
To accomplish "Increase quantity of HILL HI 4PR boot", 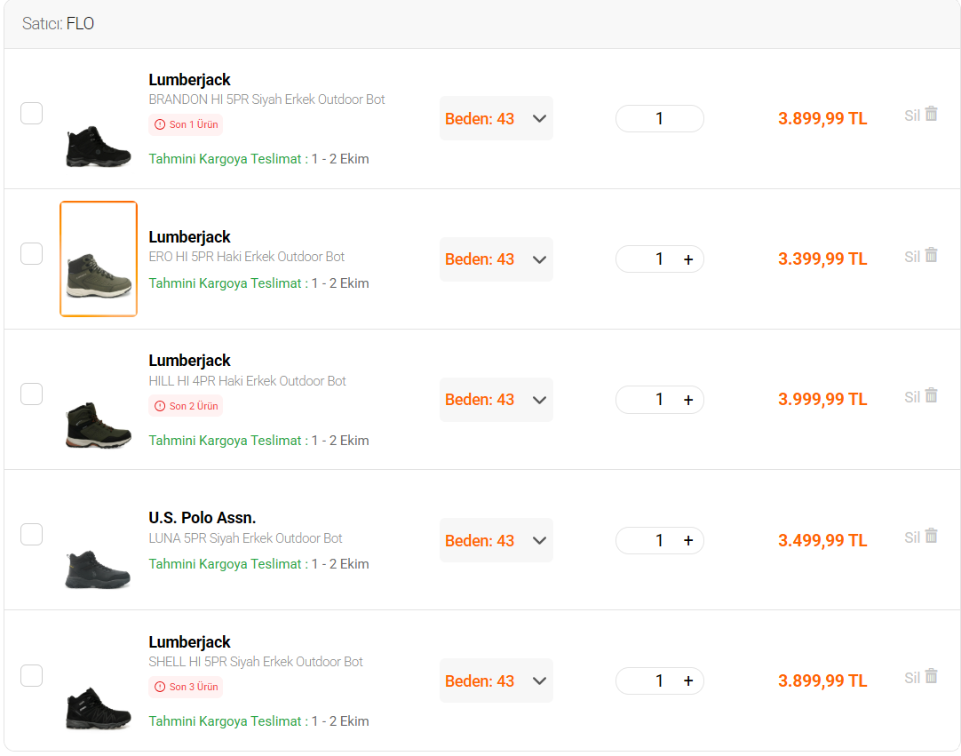I will 688,400.
